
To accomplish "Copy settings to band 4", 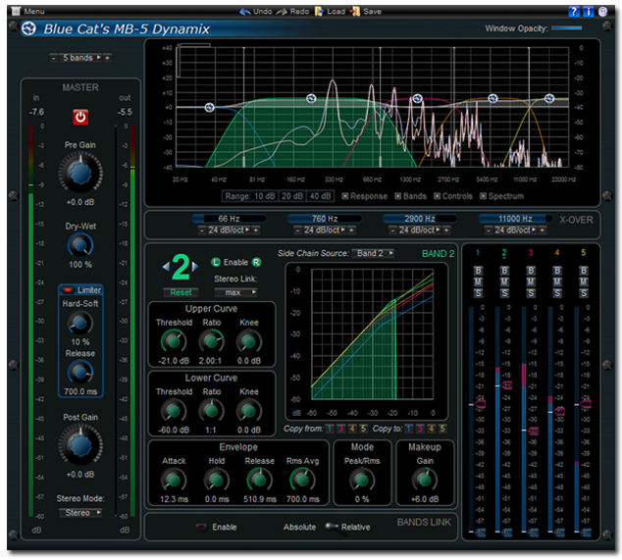I will pyautogui.click(x=432, y=429).
